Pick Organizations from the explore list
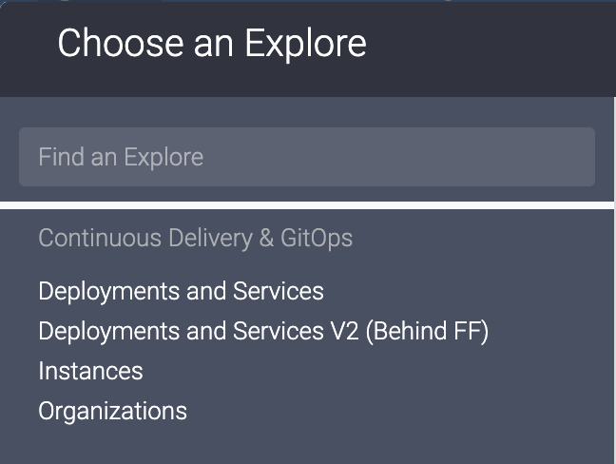 coord(112,411)
